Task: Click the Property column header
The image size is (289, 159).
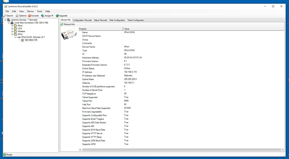Action: point(101,29)
